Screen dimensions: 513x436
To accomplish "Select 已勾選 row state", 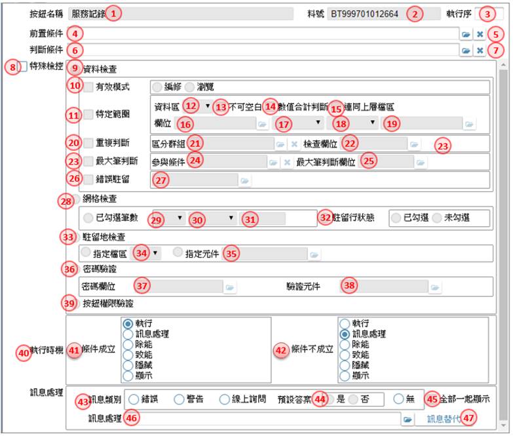I will (396, 218).
